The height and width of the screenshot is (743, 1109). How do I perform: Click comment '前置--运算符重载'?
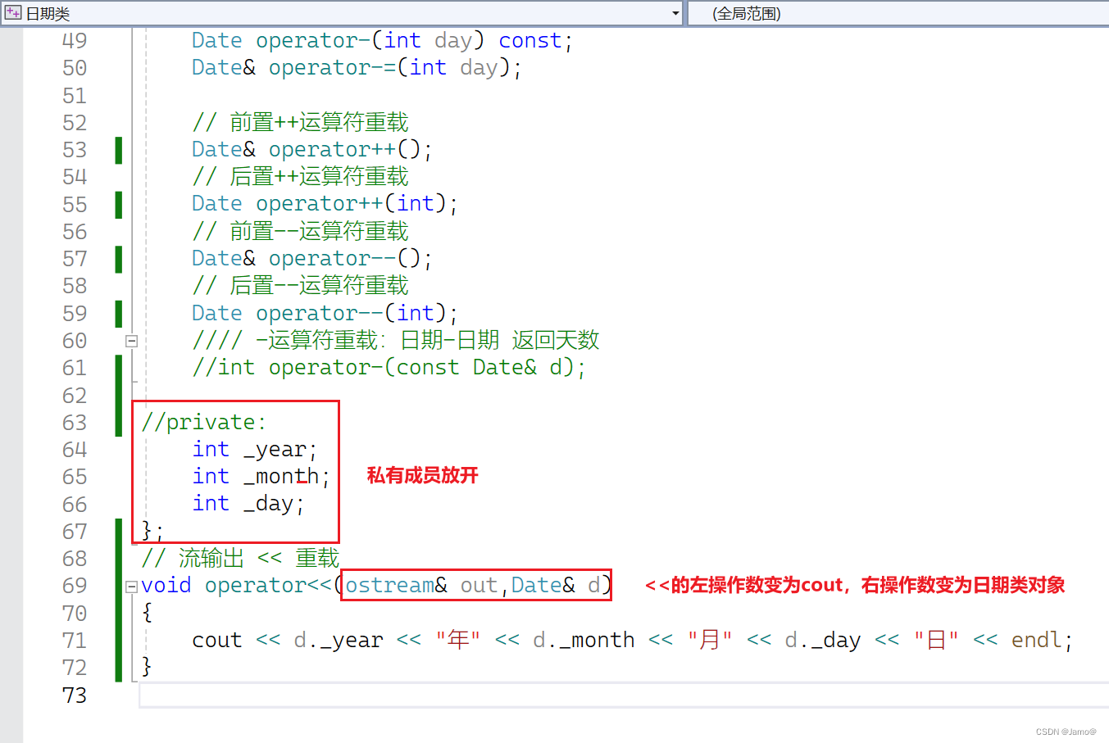[x=319, y=232]
